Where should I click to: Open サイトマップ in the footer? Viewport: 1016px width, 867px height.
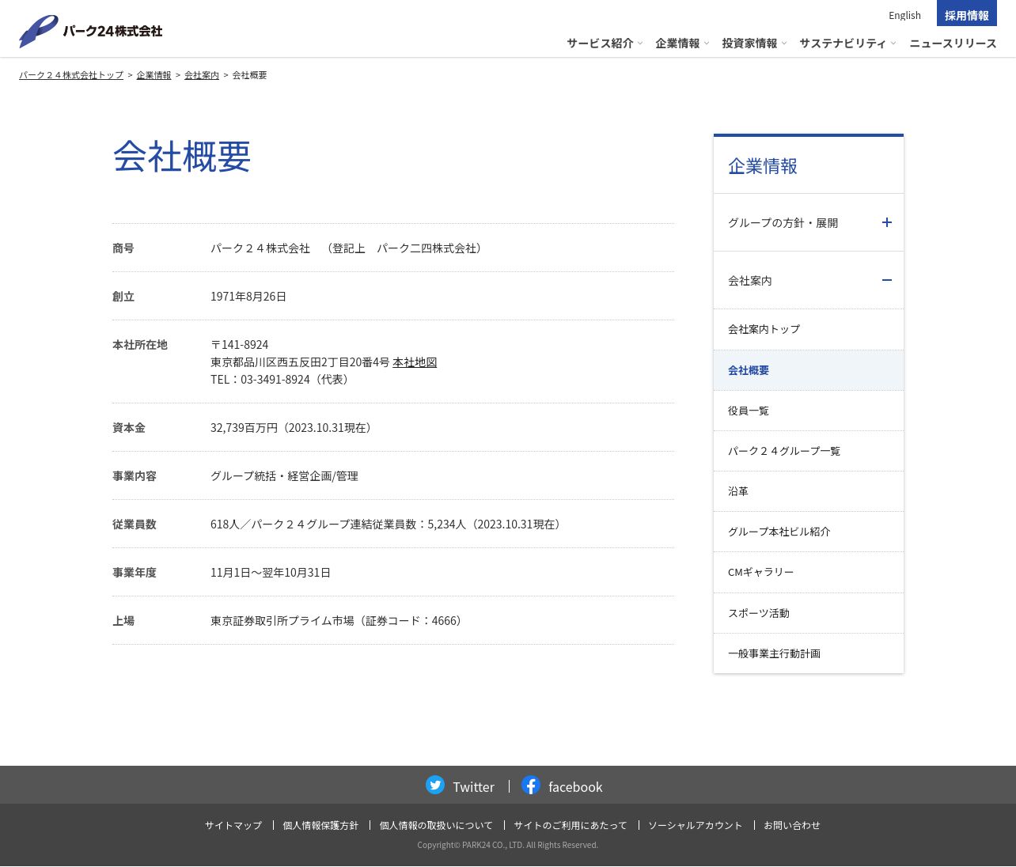click(x=233, y=825)
